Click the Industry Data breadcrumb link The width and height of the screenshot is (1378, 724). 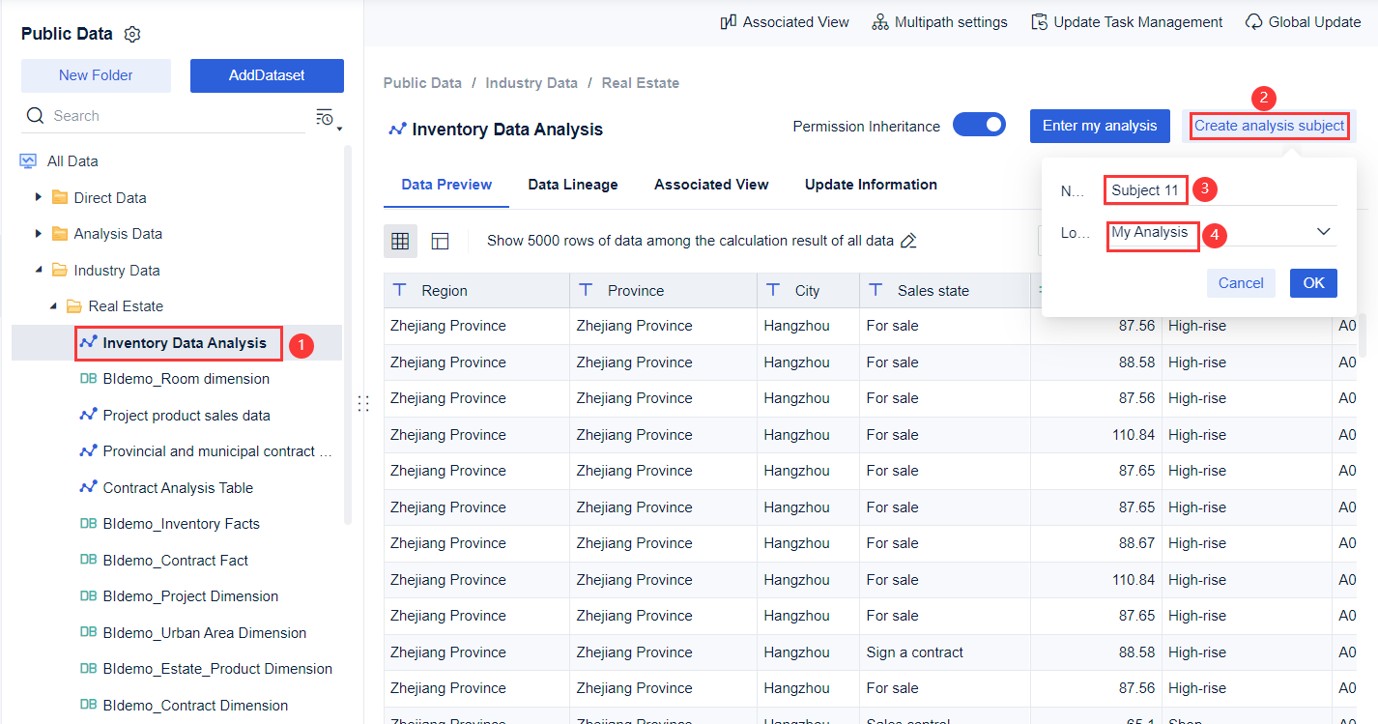(531, 82)
